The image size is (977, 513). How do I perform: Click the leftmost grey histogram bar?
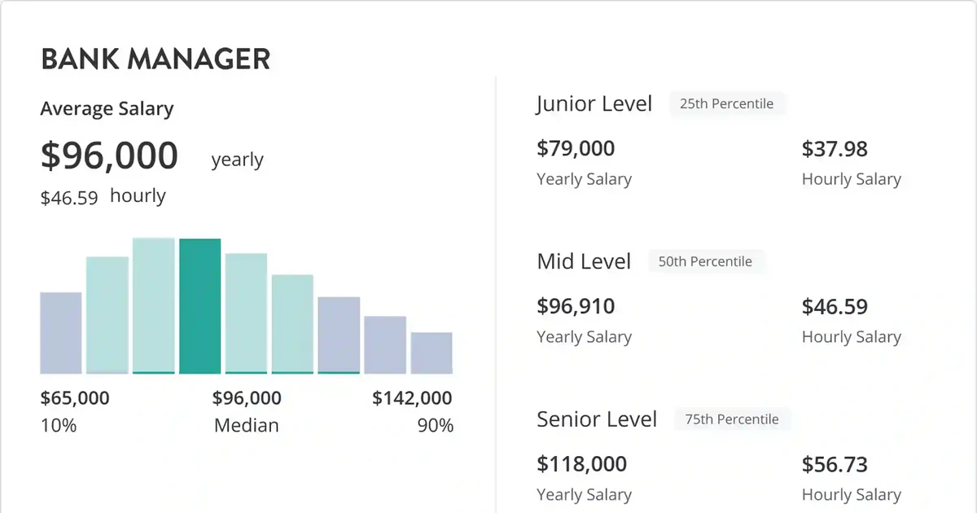click(x=61, y=333)
